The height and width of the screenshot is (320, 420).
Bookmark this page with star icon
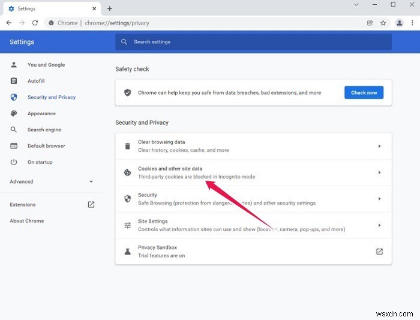tap(383, 23)
